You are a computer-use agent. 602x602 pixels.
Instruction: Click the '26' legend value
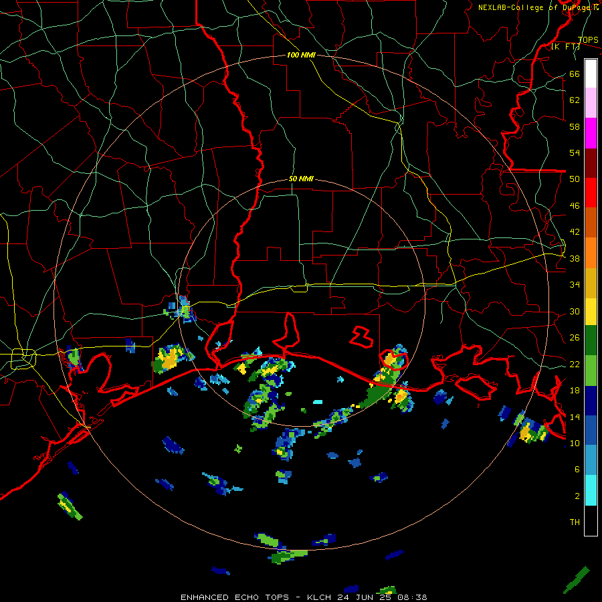pyautogui.click(x=575, y=338)
